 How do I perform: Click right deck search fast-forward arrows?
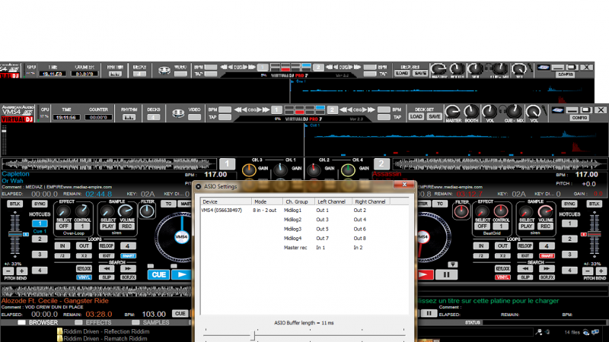tap(547, 269)
